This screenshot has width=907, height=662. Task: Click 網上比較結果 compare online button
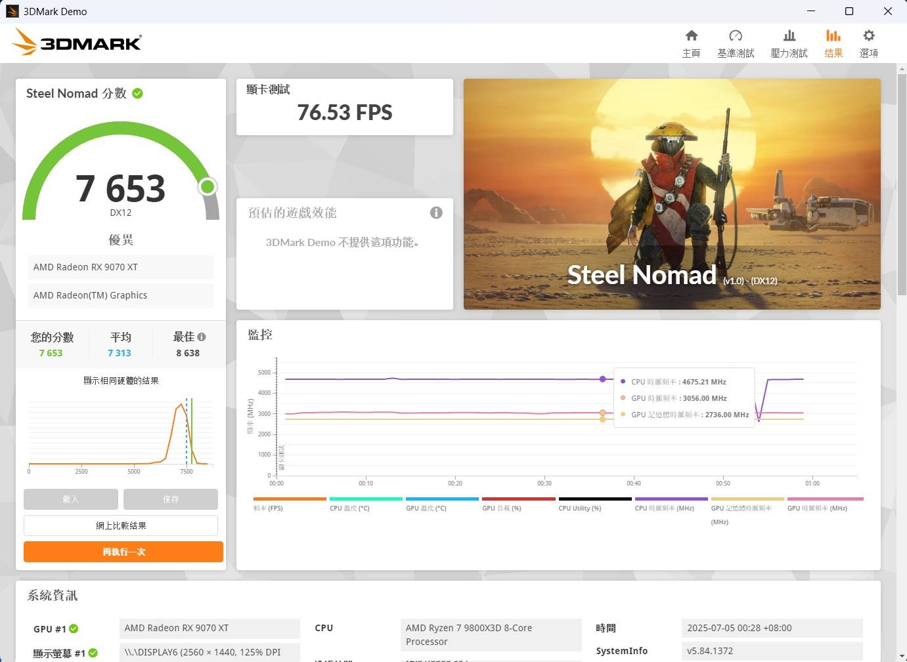pyautogui.click(x=121, y=526)
